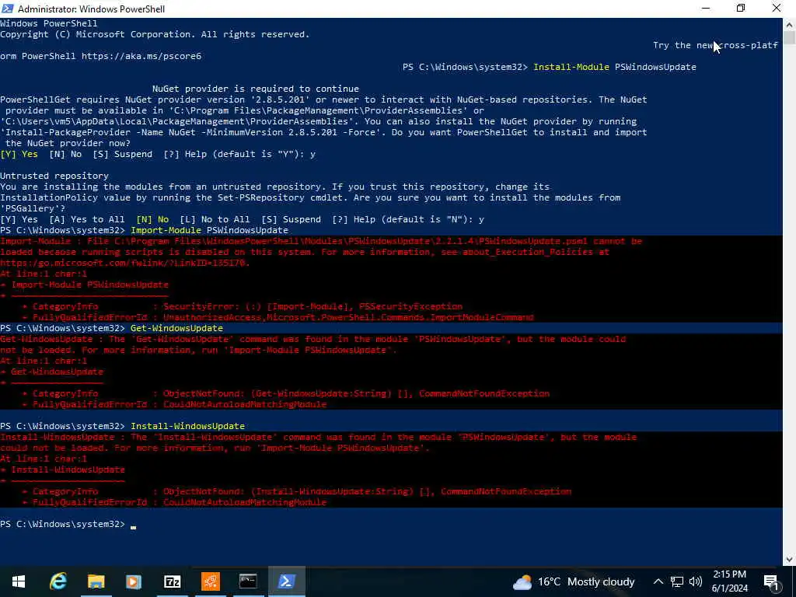
Task: Click the text 'Install-Module PSWindowsUpdate'
Action: point(615,67)
